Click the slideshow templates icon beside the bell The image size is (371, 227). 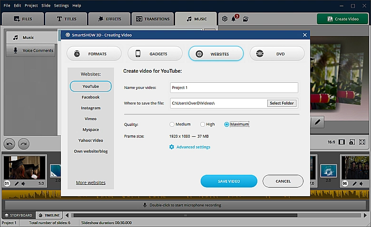[x=245, y=19]
